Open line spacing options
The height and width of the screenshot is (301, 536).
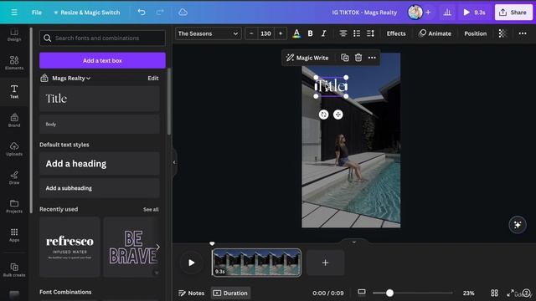pyautogui.click(x=370, y=33)
